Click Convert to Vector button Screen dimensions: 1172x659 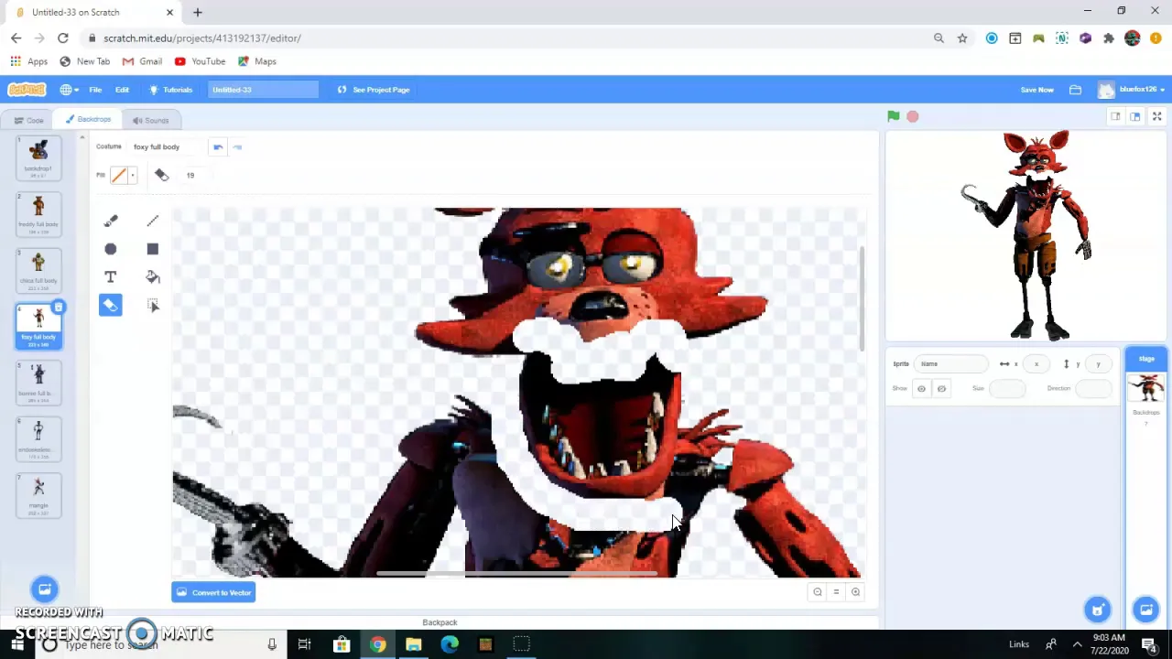pos(212,592)
